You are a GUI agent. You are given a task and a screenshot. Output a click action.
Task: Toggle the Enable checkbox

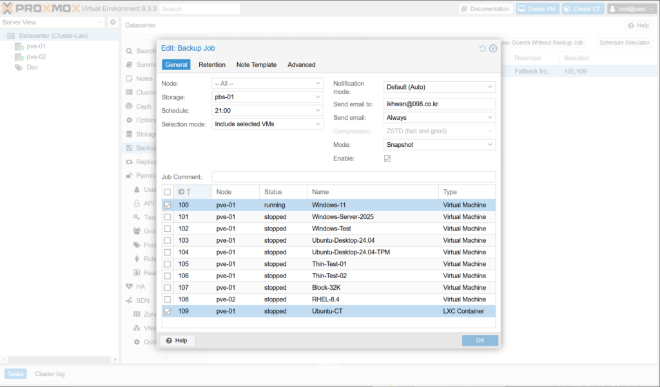[x=387, y=158]
